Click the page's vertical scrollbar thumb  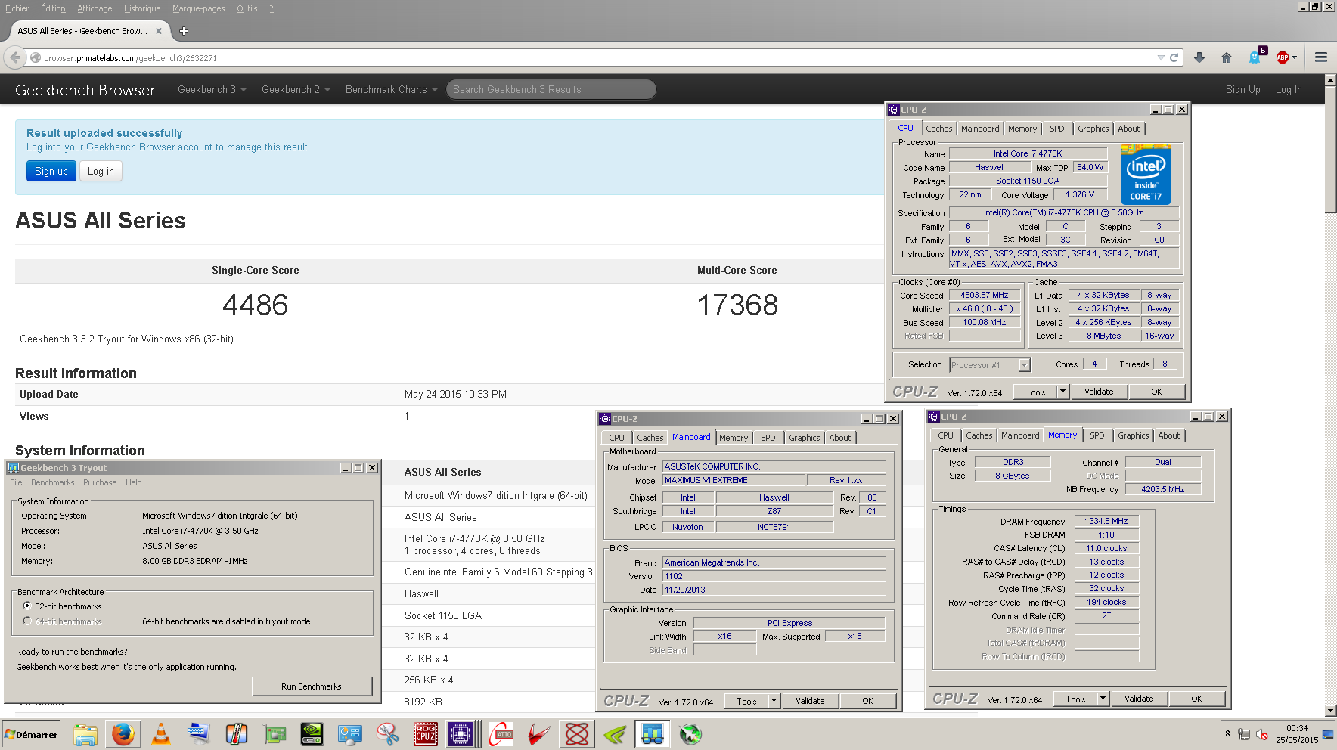pos(1331,148)
